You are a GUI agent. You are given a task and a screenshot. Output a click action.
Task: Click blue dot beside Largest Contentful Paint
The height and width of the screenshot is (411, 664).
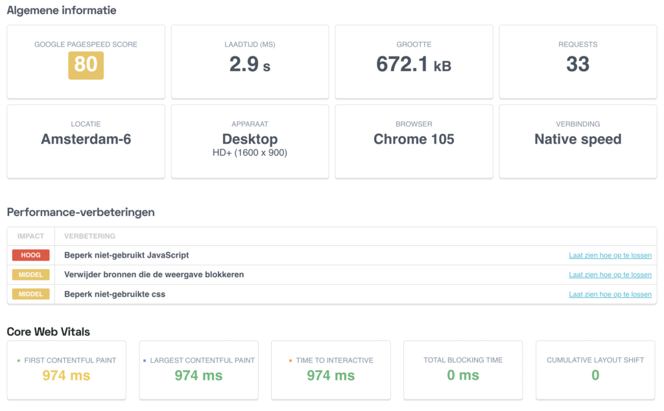(145, 361)
